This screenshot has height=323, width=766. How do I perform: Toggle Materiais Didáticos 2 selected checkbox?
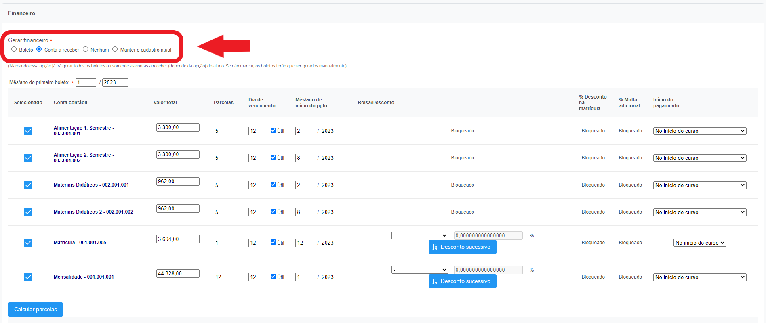coord(28,212)
